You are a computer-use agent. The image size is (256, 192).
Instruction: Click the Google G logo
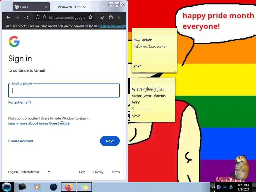(14, 41)
